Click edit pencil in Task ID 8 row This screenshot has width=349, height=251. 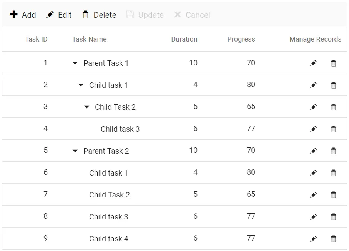point(313,217)
